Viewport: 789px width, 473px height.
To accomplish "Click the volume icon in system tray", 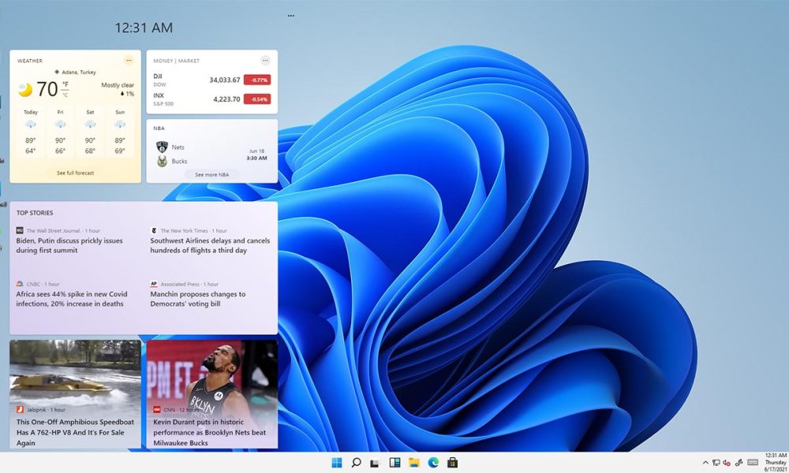I will point(726,463).
